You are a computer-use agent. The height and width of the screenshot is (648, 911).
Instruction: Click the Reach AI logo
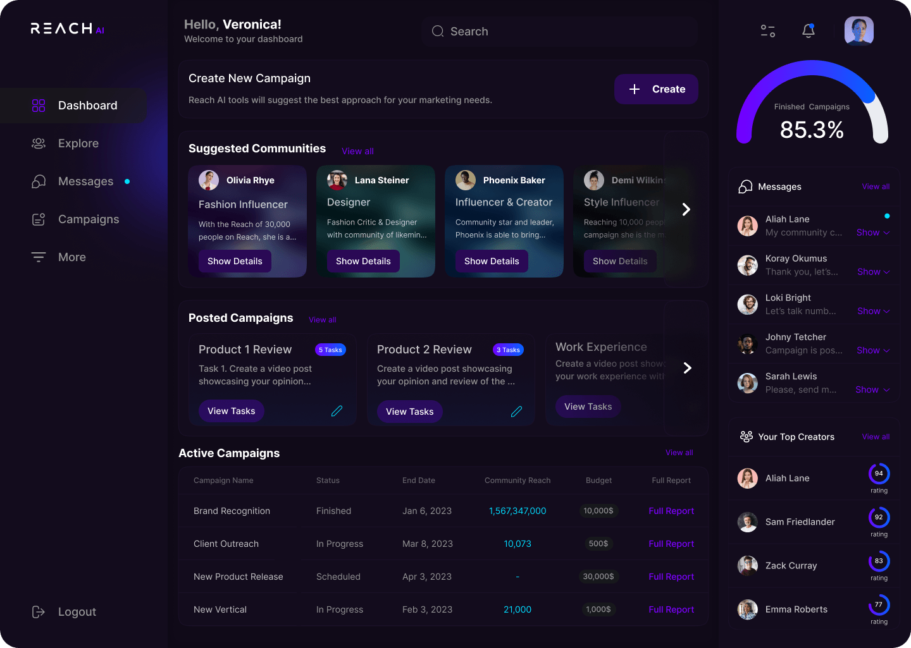67,28
